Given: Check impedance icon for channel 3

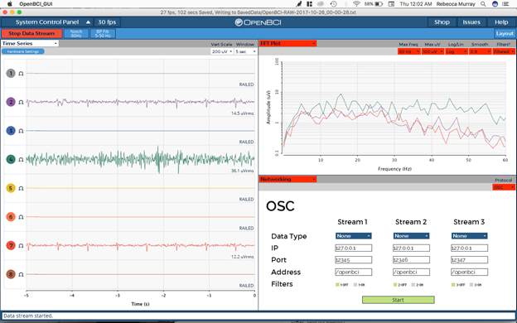Looking at the screenshot, I should (x=21, y=131).
